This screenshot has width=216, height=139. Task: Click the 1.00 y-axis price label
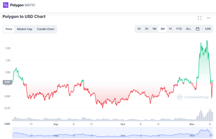point(8,72)
